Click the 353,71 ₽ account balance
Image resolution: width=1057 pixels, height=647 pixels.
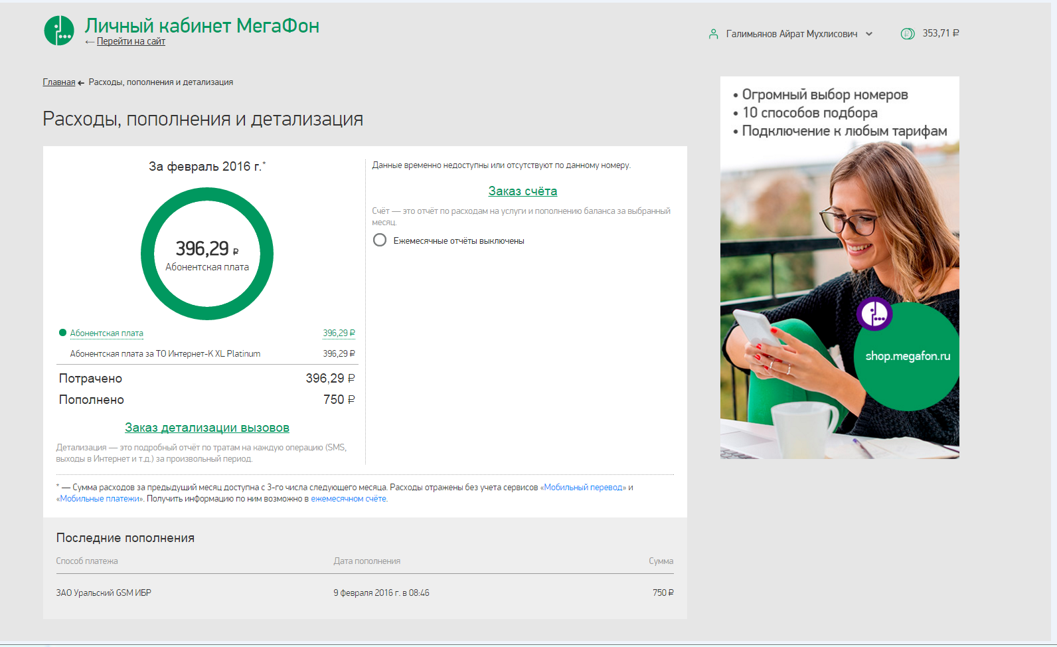point(941,33)
